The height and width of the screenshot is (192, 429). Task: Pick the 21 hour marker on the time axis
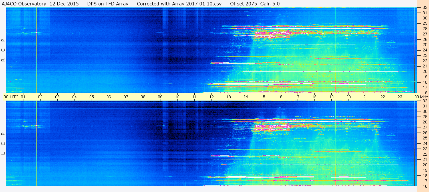pyautogui.click(x=366, y=97)
